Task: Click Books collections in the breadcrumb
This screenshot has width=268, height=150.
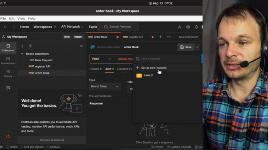Action: (108, 47)
